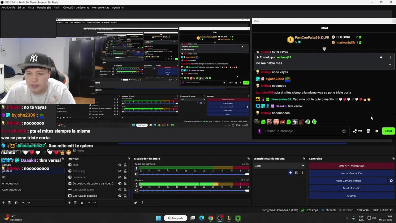Show camara net source with eye toggle
The width and height of the screenshot is (396, 223).
click(x=120, y=177)
